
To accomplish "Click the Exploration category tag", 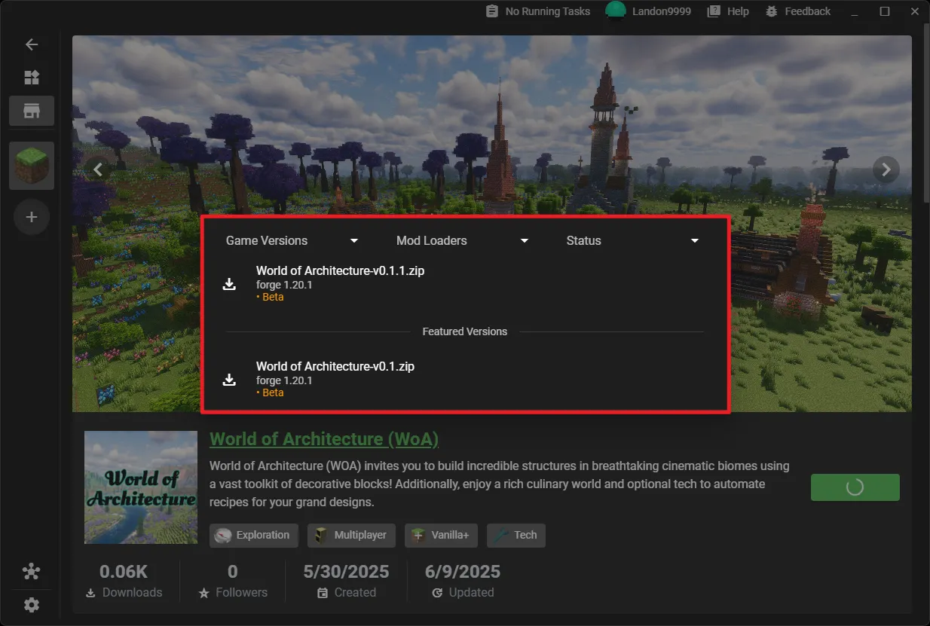I will click(x=254, y=536).
